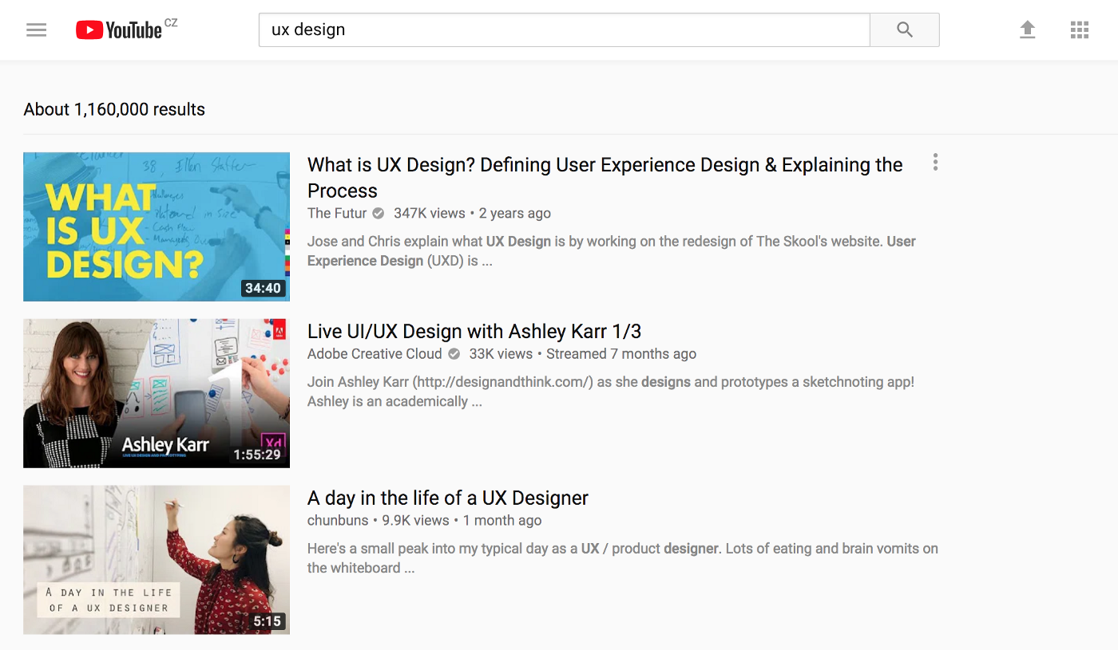This screenshot has width=1118, height=650.
Task: Focus the search field containing ux design
Action: [564, 30]
